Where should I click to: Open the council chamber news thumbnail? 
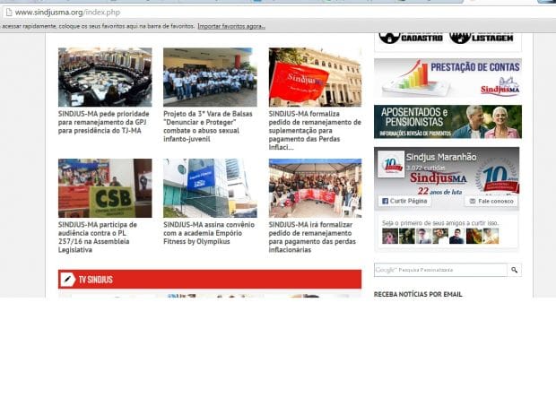105,77
